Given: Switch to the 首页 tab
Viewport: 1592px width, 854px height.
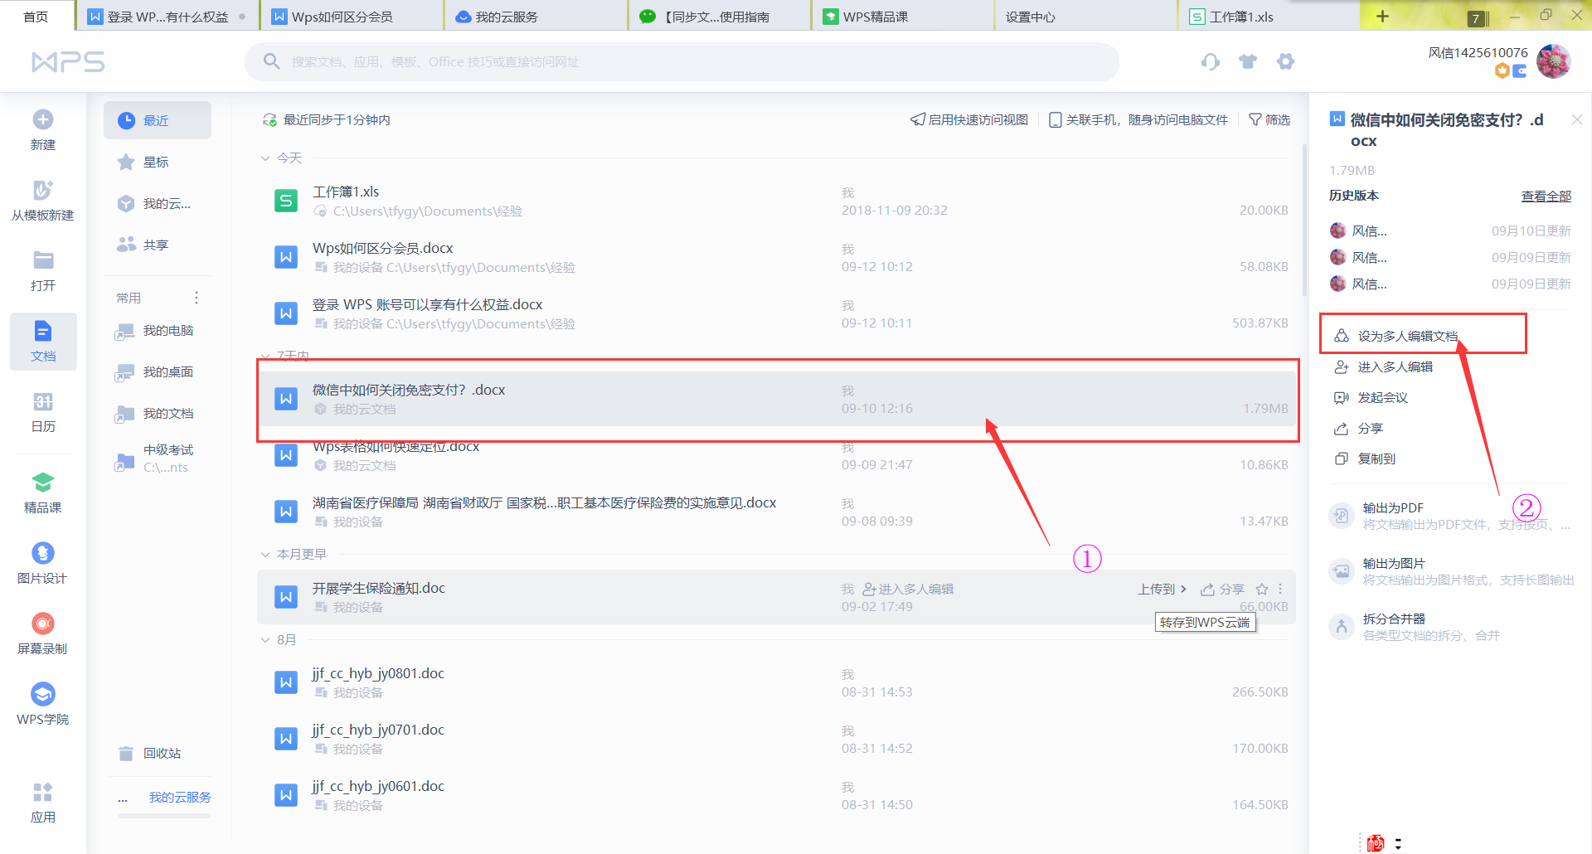Looking at the screenshot, I should click(36, 17).
